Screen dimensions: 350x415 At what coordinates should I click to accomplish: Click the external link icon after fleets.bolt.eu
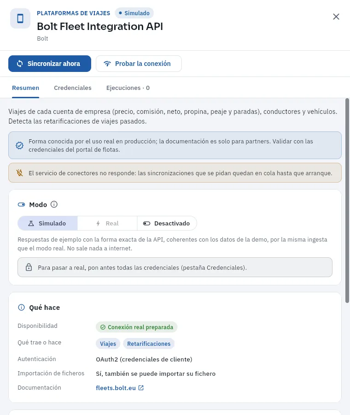141,388
